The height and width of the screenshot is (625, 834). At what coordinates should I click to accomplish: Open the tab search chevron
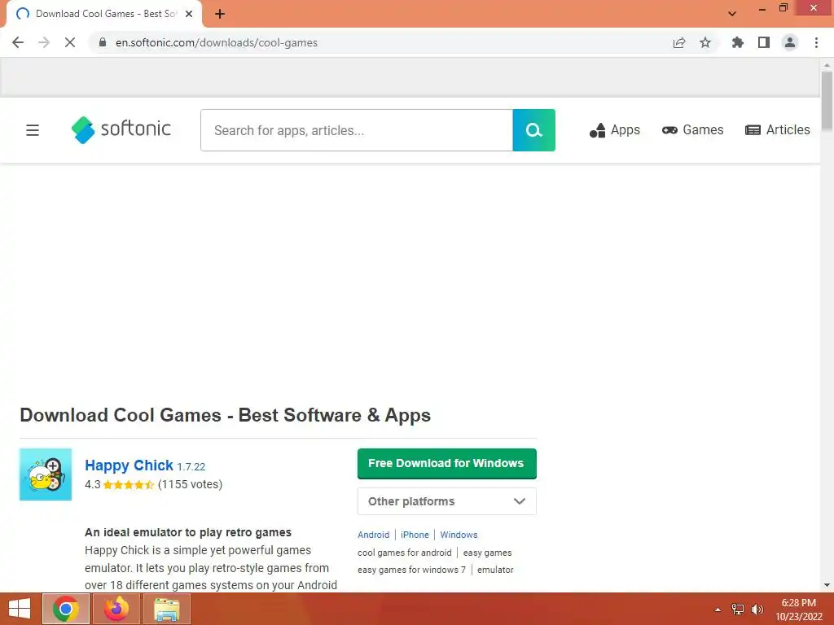pyautogui.click(x=732, y=14)
